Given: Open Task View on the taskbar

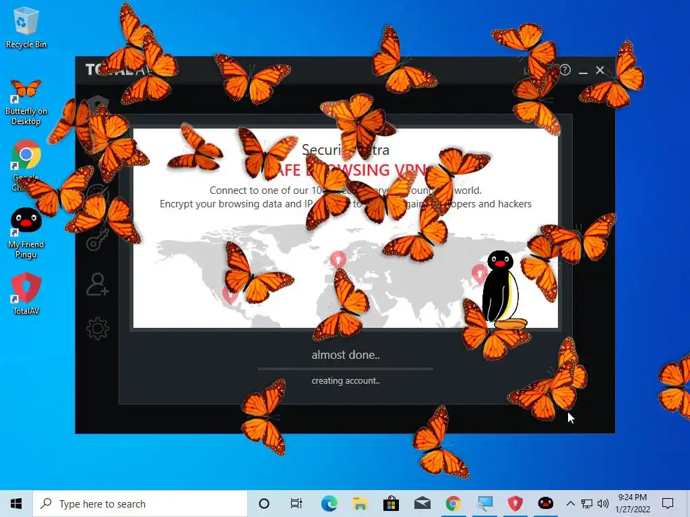Looking at the screenshot, I should coord(296,504).
